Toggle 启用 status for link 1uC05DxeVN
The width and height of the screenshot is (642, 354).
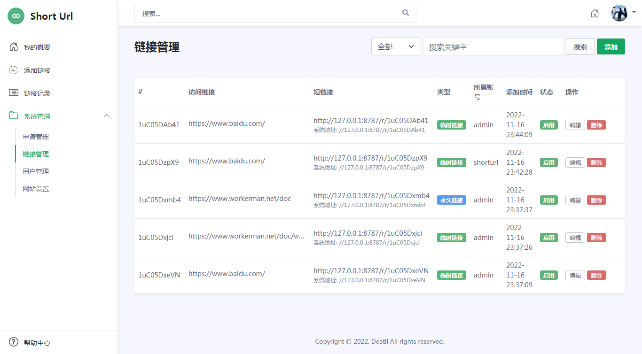tap(548, 275)
